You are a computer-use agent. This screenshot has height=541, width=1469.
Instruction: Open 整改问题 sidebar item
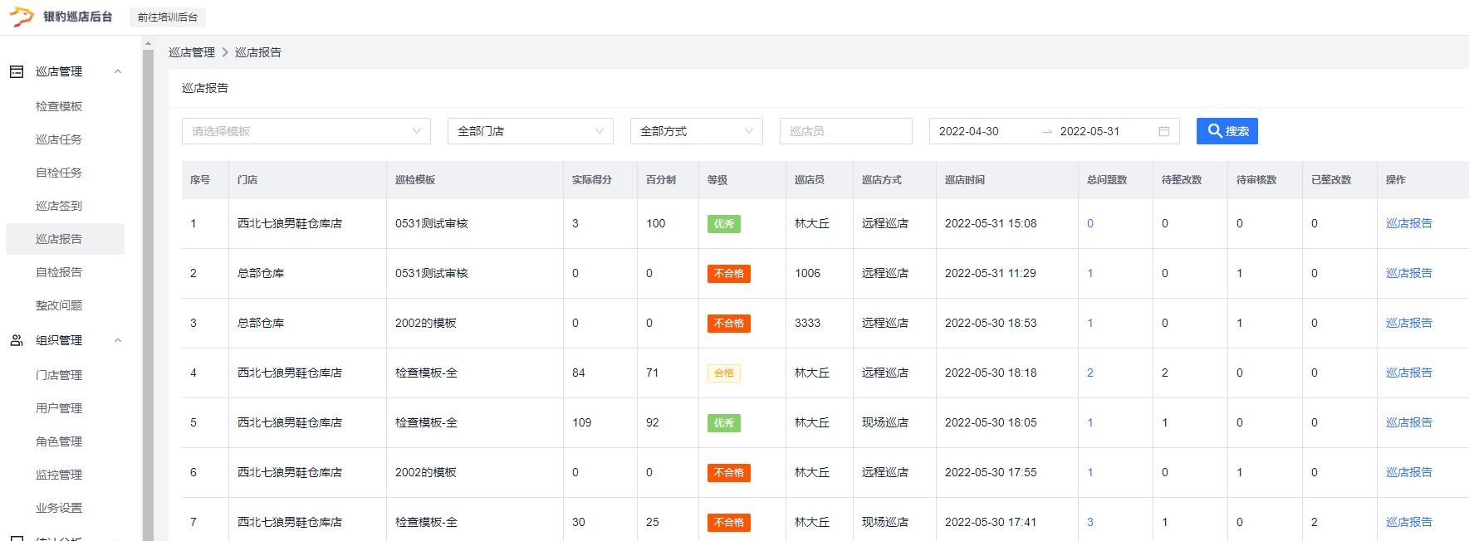point(59,305)
